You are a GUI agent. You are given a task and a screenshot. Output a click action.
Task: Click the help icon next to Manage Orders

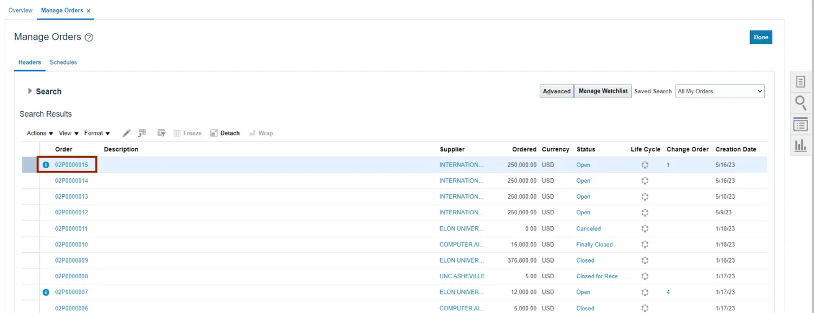[x=89, y=37]
